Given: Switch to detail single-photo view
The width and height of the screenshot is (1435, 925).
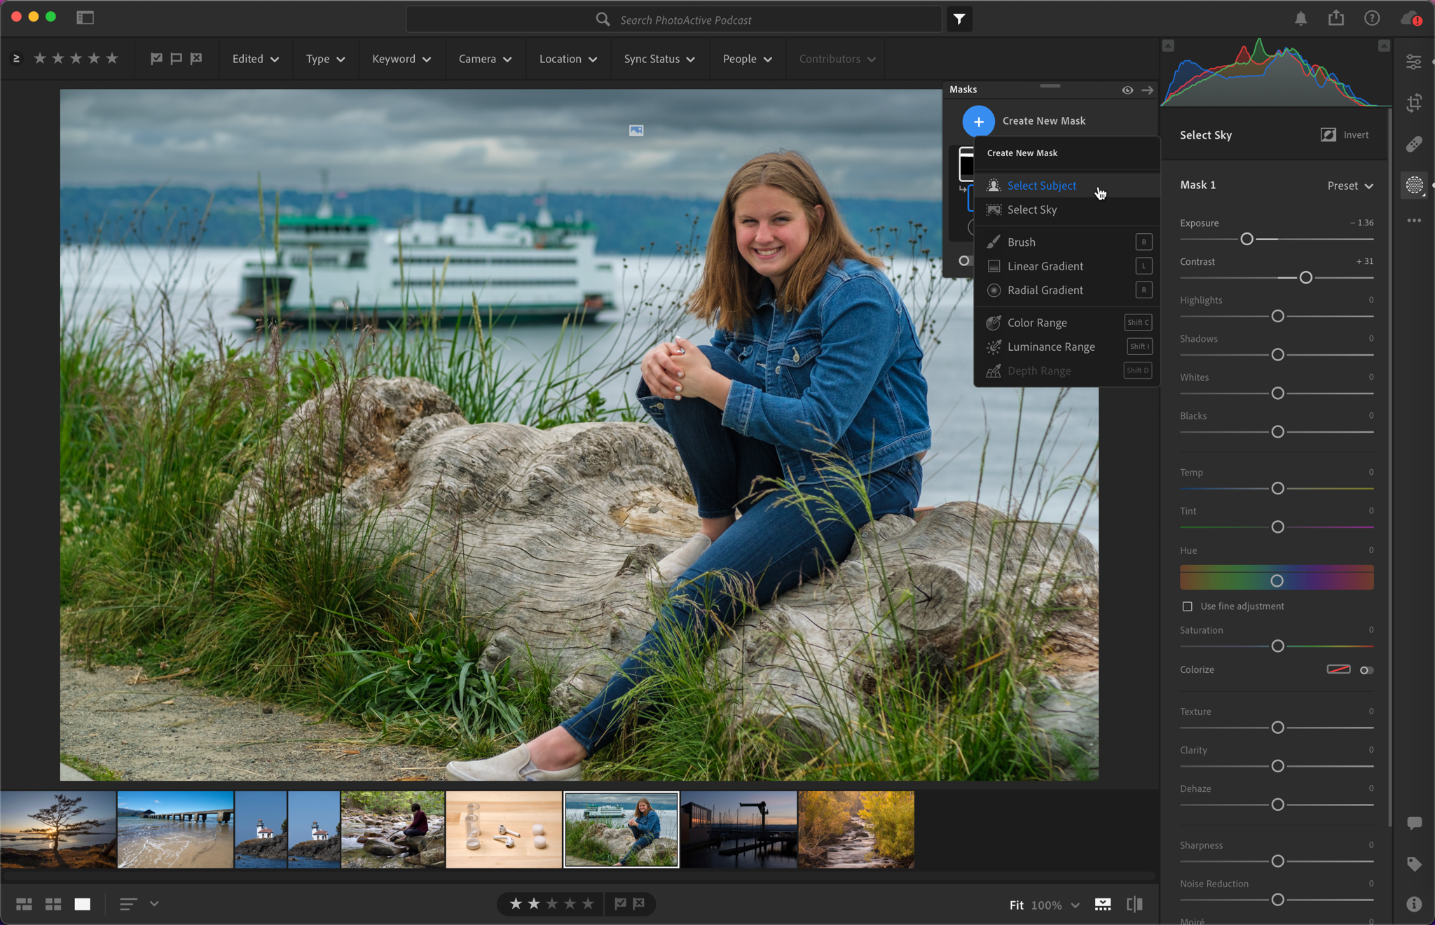Looking at the screenshot, I should [83, 904].
